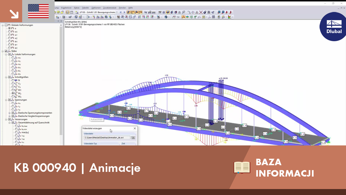Select the max|εx| strain radio
Screen dimensions: 346x195
point(16,132)
